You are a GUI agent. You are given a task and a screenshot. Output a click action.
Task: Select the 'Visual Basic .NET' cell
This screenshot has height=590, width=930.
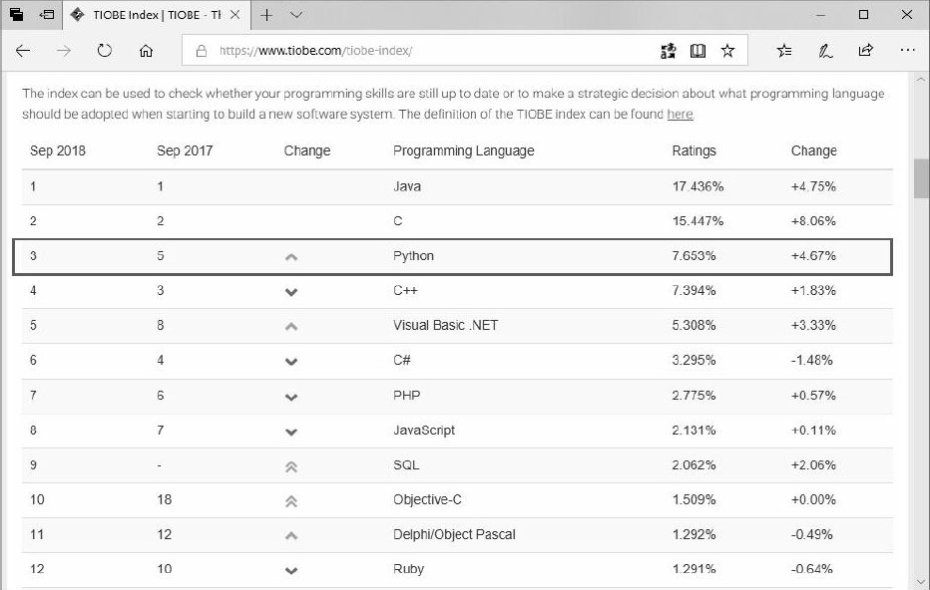445,325
